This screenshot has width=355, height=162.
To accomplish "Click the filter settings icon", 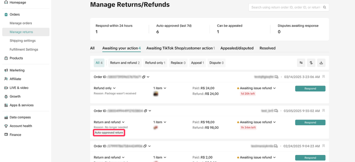I will (301, 63).
